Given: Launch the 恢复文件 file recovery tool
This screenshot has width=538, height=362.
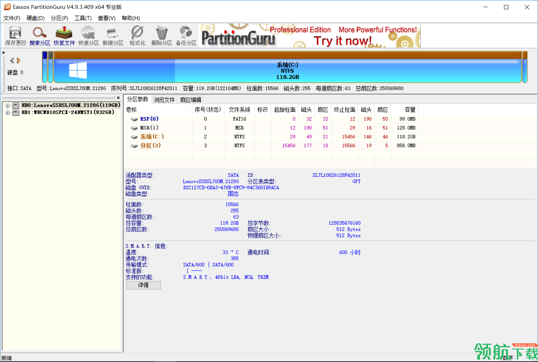Looking at the screenshot, I should [x=64, y=36].
